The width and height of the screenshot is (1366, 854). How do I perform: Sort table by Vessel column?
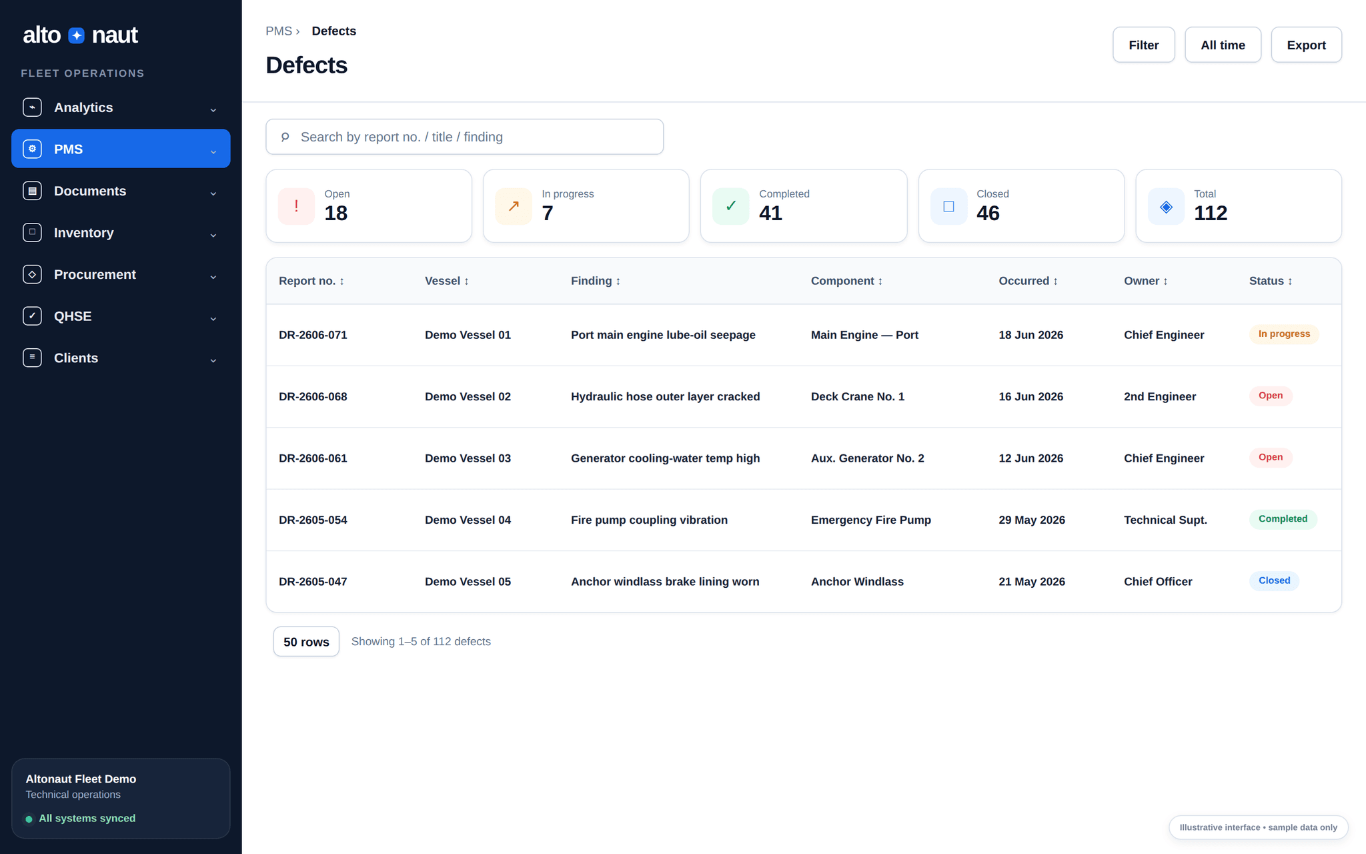pos(447,281)
